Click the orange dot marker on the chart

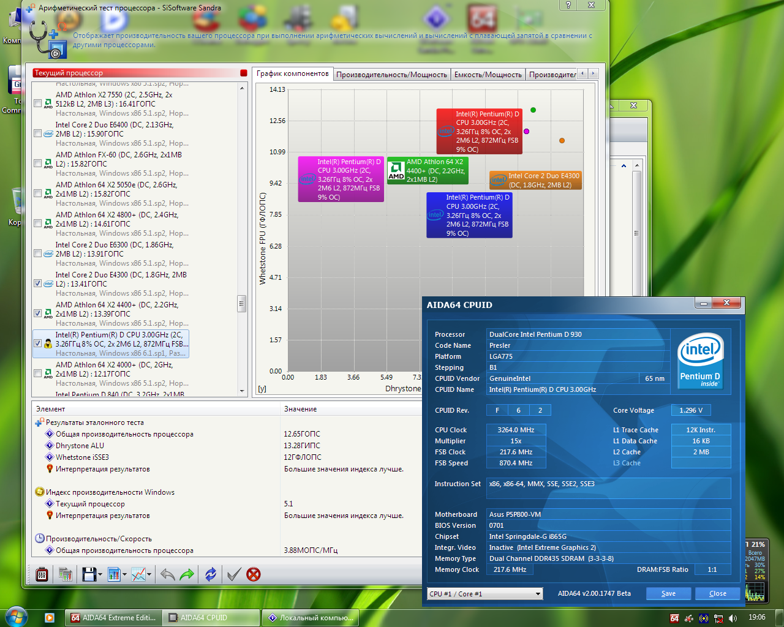(x=562, y=141)
